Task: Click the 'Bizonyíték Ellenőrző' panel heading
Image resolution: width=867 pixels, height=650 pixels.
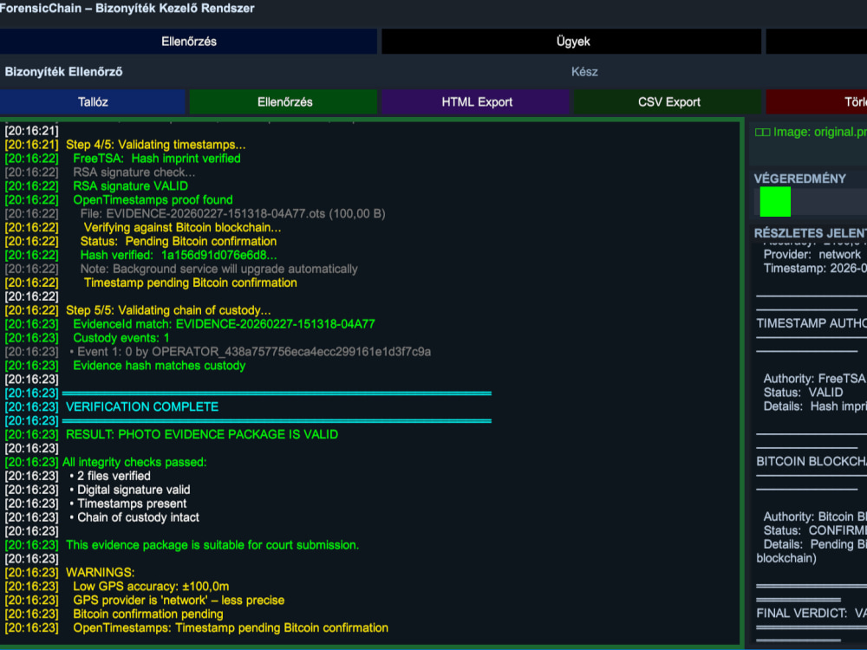Action: click(x=63, y=72)
